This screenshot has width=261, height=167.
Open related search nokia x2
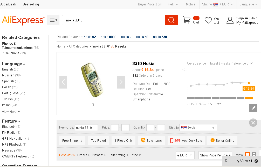pos(90,37)
